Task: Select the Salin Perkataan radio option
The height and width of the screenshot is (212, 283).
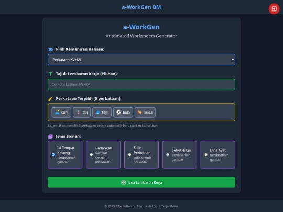Action: coord(129,154)
